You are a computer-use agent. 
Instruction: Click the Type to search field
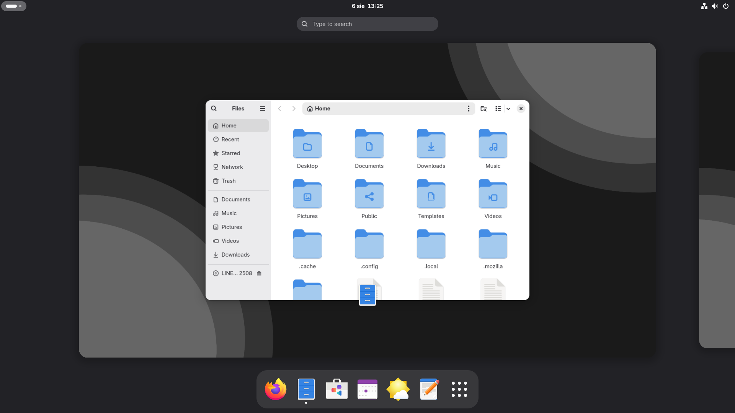[367, 24]
